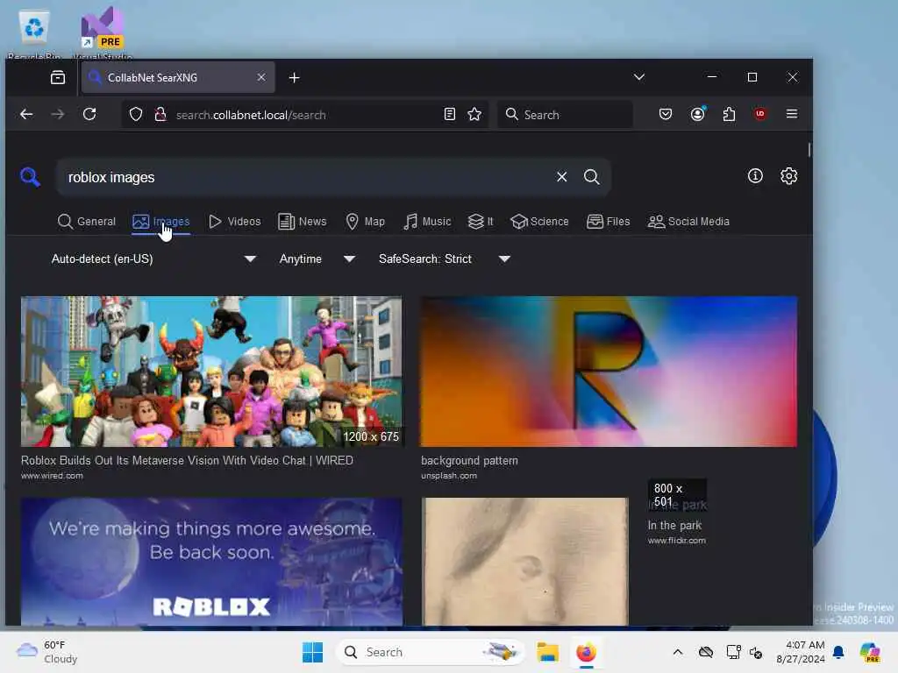The width and height of the screenshot is (898, 673).
Task: Select the Images category tab
Action: click(161, 222)
